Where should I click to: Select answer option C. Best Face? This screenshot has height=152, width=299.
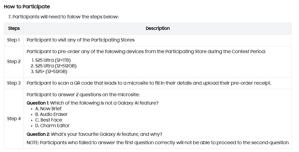tap(49, 120)
